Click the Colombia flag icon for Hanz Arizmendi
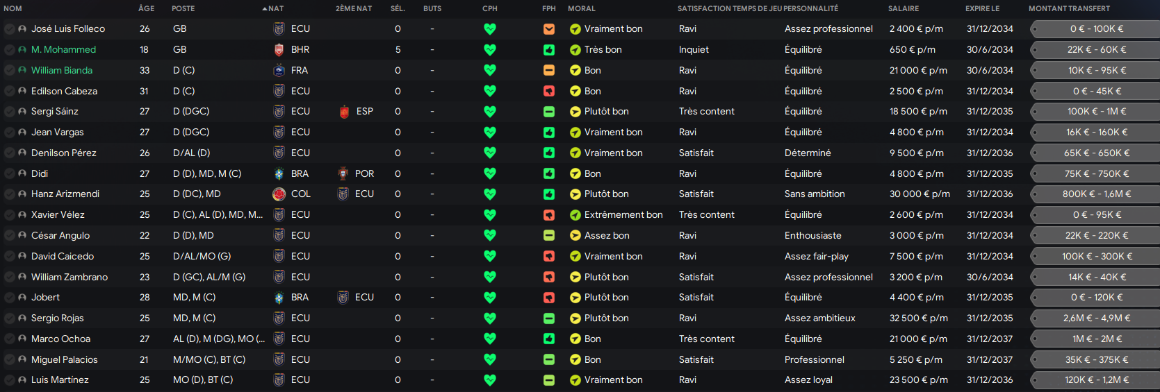Viewport: 1160px width, 392px height. coord(279,194)
